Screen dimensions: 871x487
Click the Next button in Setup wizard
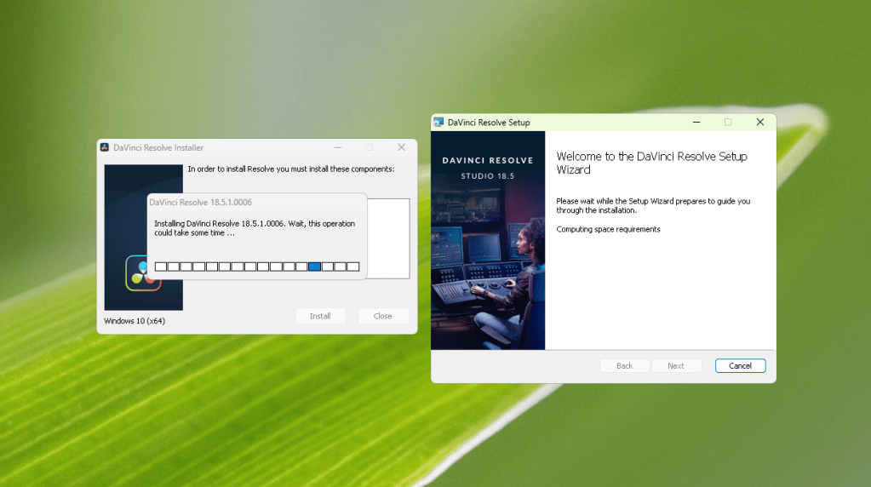676,365
